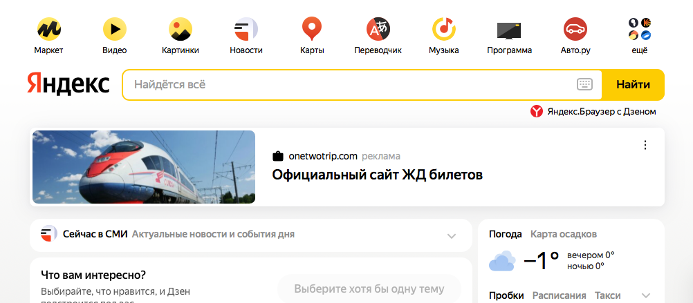Image resolution: width=693 pixels, height=303 pixels.
Task: Open the on-screen keyboard icon
Action: [584, 84]
